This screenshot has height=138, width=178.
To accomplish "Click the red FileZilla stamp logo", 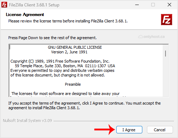I will 167,20.
